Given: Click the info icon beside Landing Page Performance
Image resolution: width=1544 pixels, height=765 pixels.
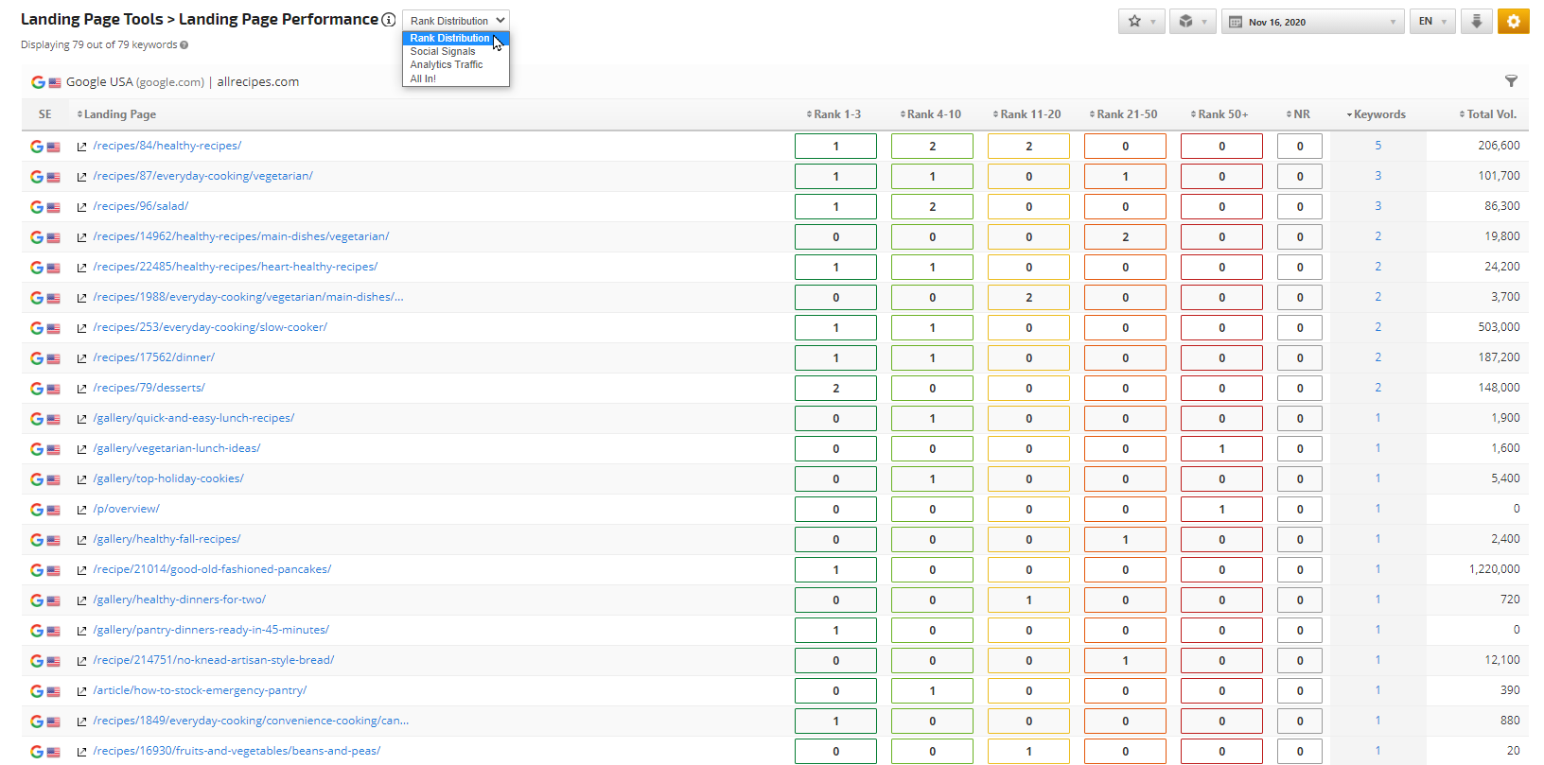Looking at the screenshot, I should pos(388,20).
